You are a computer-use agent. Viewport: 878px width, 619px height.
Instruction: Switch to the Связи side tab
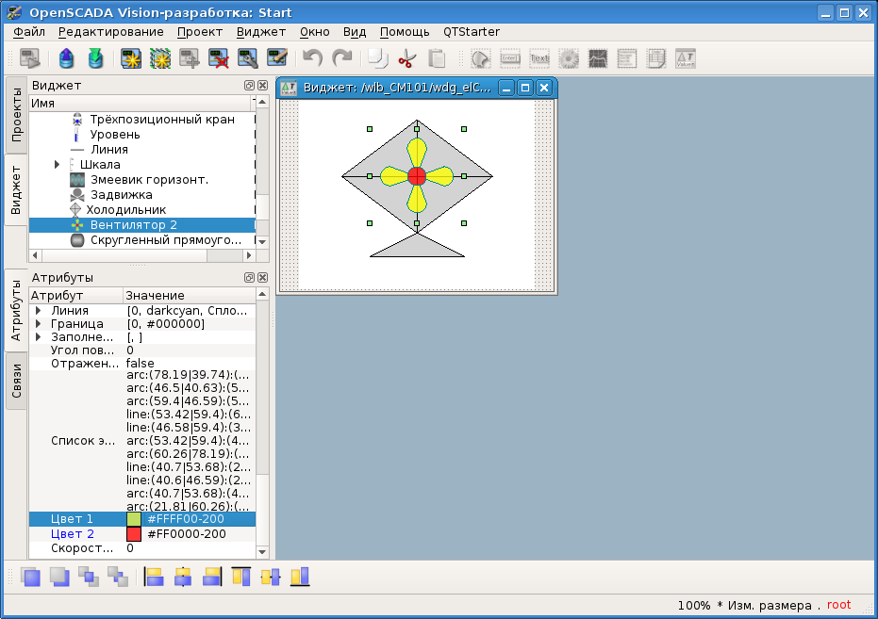(x=16, y=381)
